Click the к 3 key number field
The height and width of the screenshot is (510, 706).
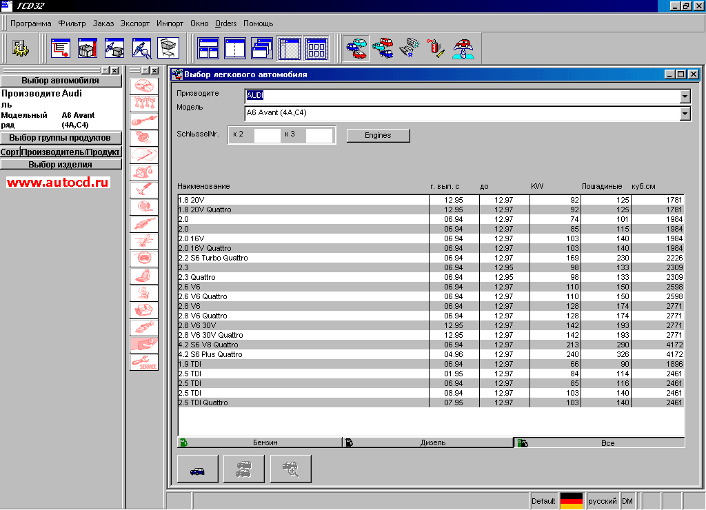(x=319, y=135)
